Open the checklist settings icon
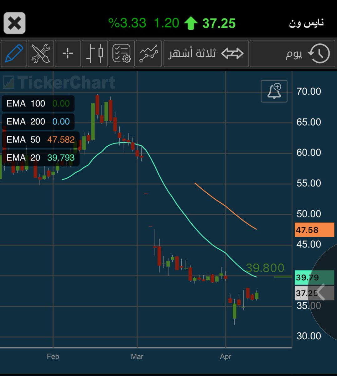The width and height of the screenshot is (337, 376). point(122,54)
